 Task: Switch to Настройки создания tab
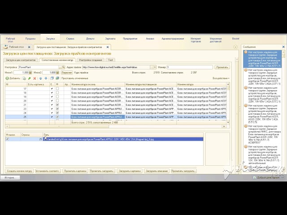pyautogui.click(x=91, y=60)
